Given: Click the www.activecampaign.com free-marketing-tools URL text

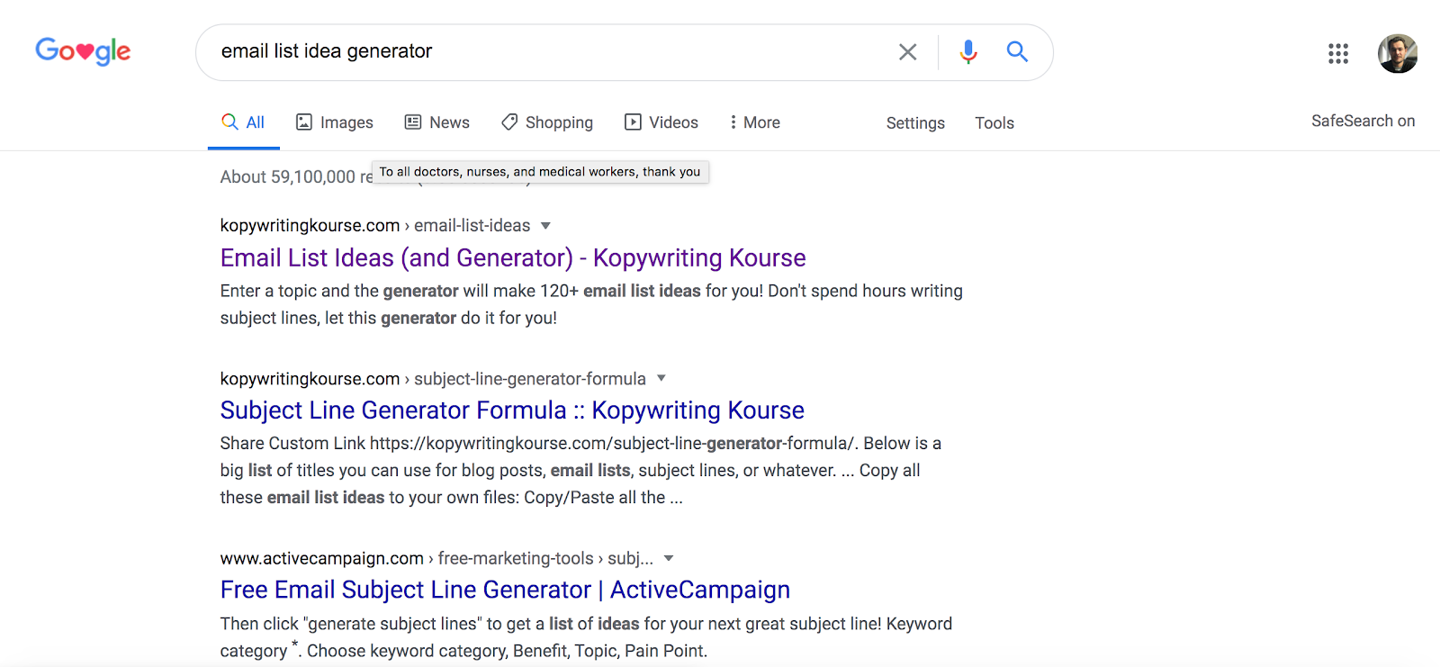Looking at the screenshot, I should click(x=436, y=559).
